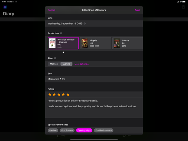Click the Time clear circle icon
The image size is (188, 141).
click(55, 58)
